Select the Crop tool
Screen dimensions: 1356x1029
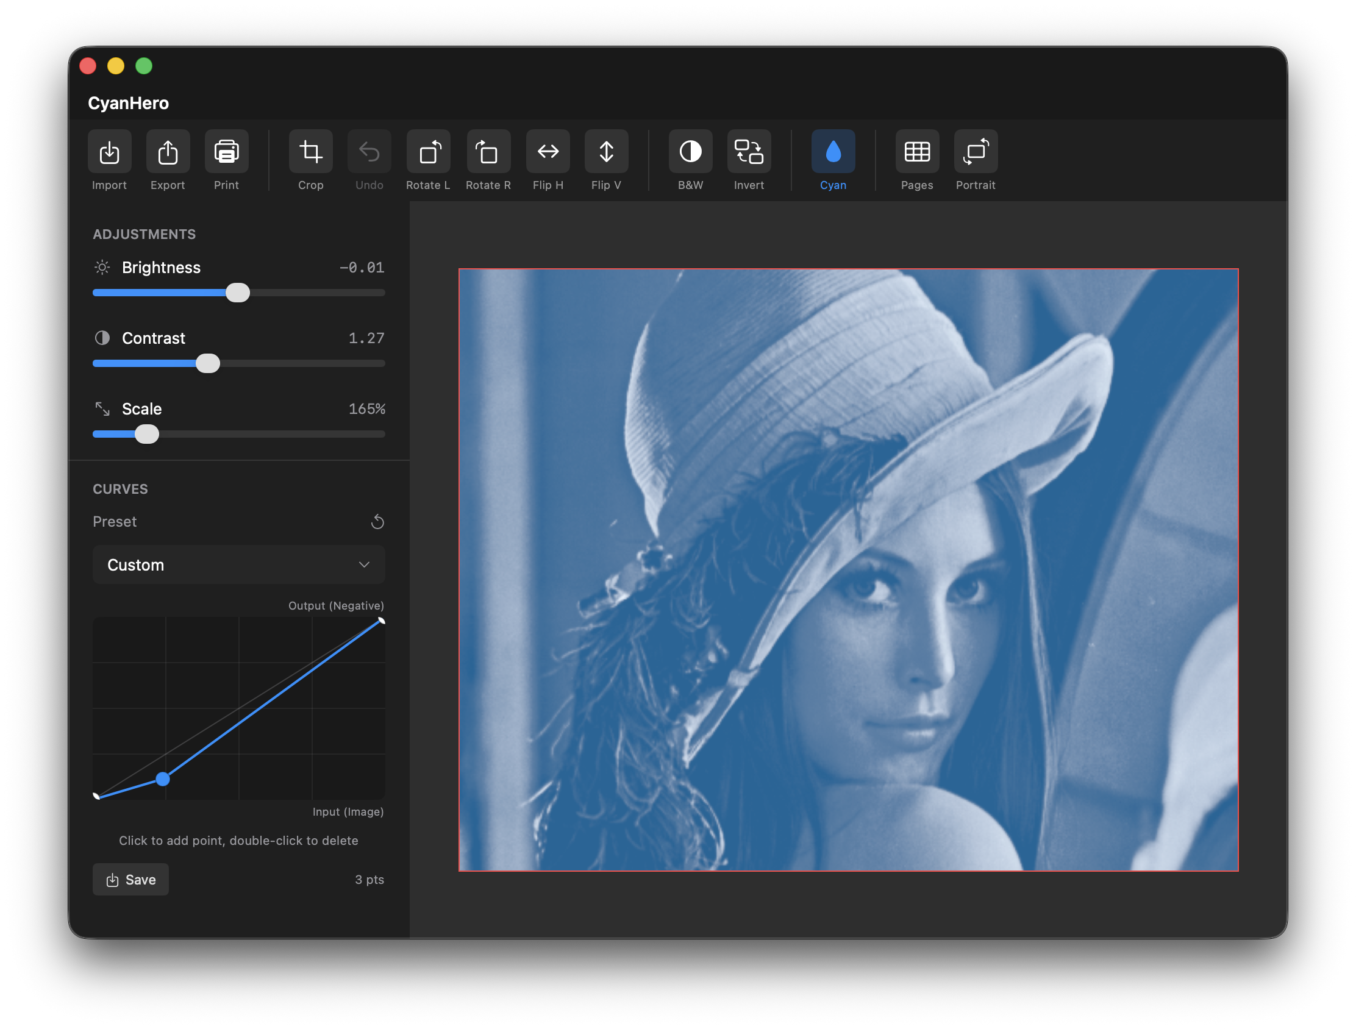coord(311,152)
